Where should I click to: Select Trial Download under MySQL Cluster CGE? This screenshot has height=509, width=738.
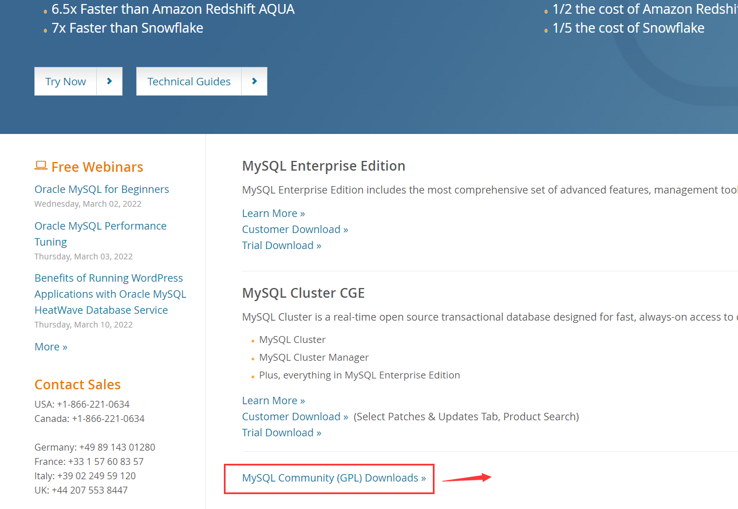pos(282,432)
